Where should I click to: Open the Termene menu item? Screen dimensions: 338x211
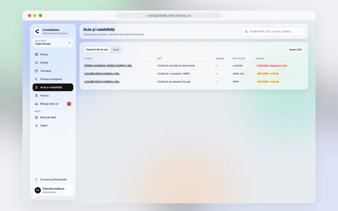[x=53, y=71]
